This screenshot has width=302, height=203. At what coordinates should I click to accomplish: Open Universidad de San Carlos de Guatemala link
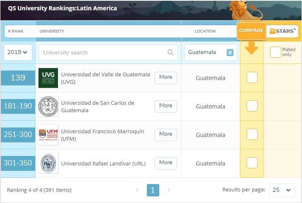coord(98,106)
